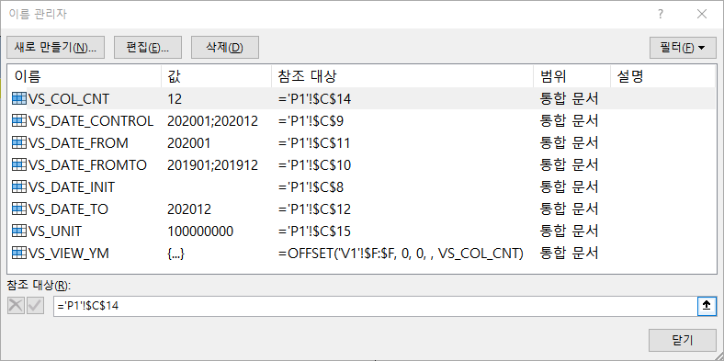724x361 pixels.
Task: Click the 편집 edit button
Action: tap(148, 48)
